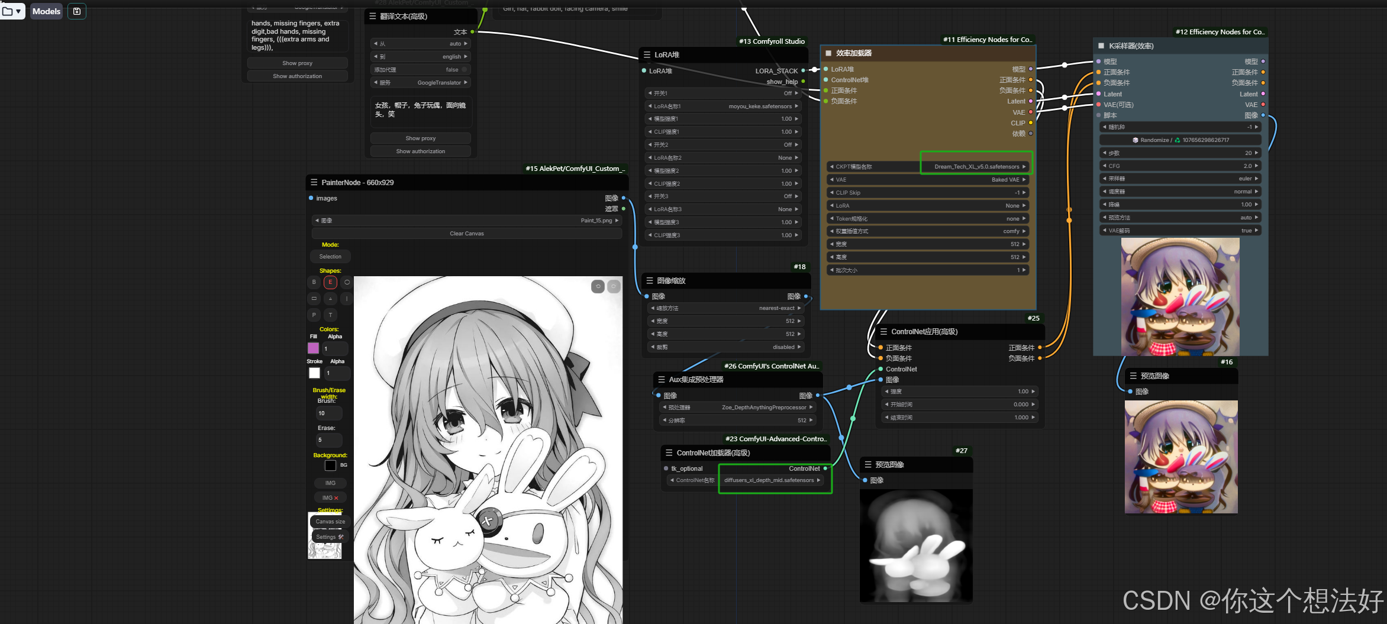Open the 到 english language dropdown

tap(421, 57)
